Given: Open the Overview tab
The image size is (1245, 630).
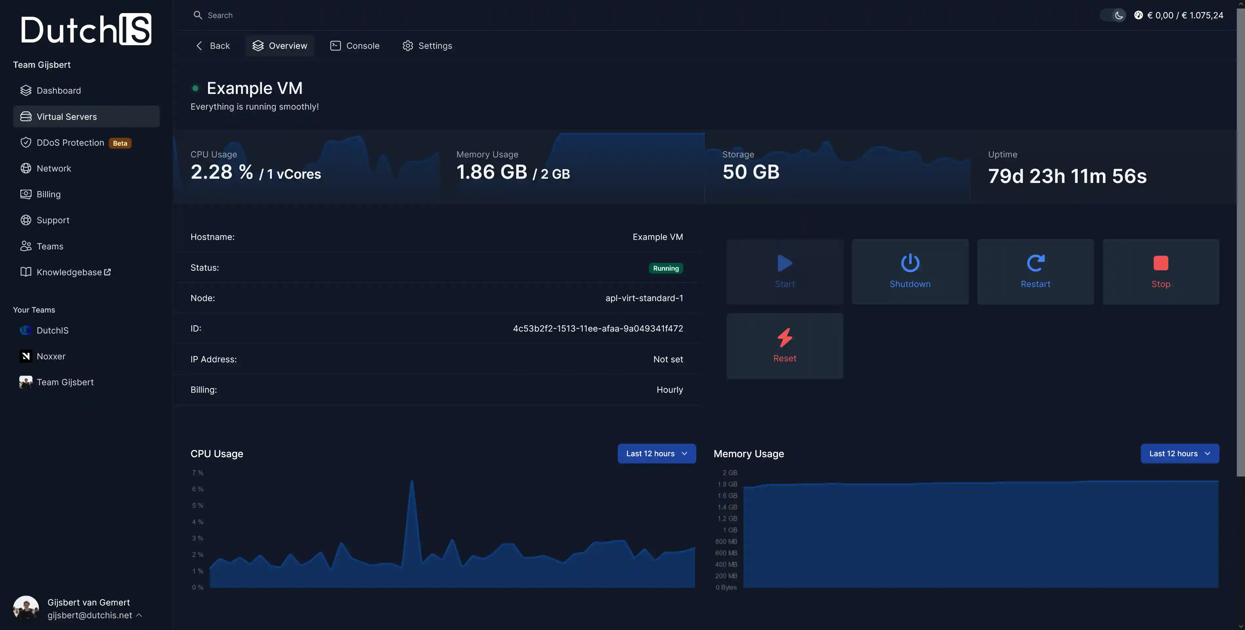Looking at the screenshot, I should tap(279, 45).
